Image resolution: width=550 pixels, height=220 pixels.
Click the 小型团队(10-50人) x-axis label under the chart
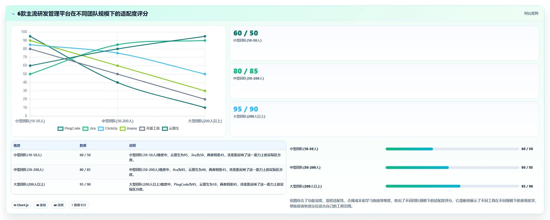pos(30,121)
